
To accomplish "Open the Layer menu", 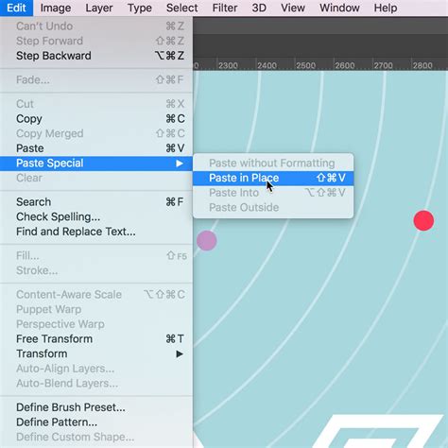I will tap(99, 8).
